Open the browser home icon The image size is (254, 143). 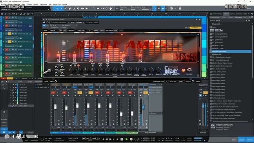tap(211, 14)
